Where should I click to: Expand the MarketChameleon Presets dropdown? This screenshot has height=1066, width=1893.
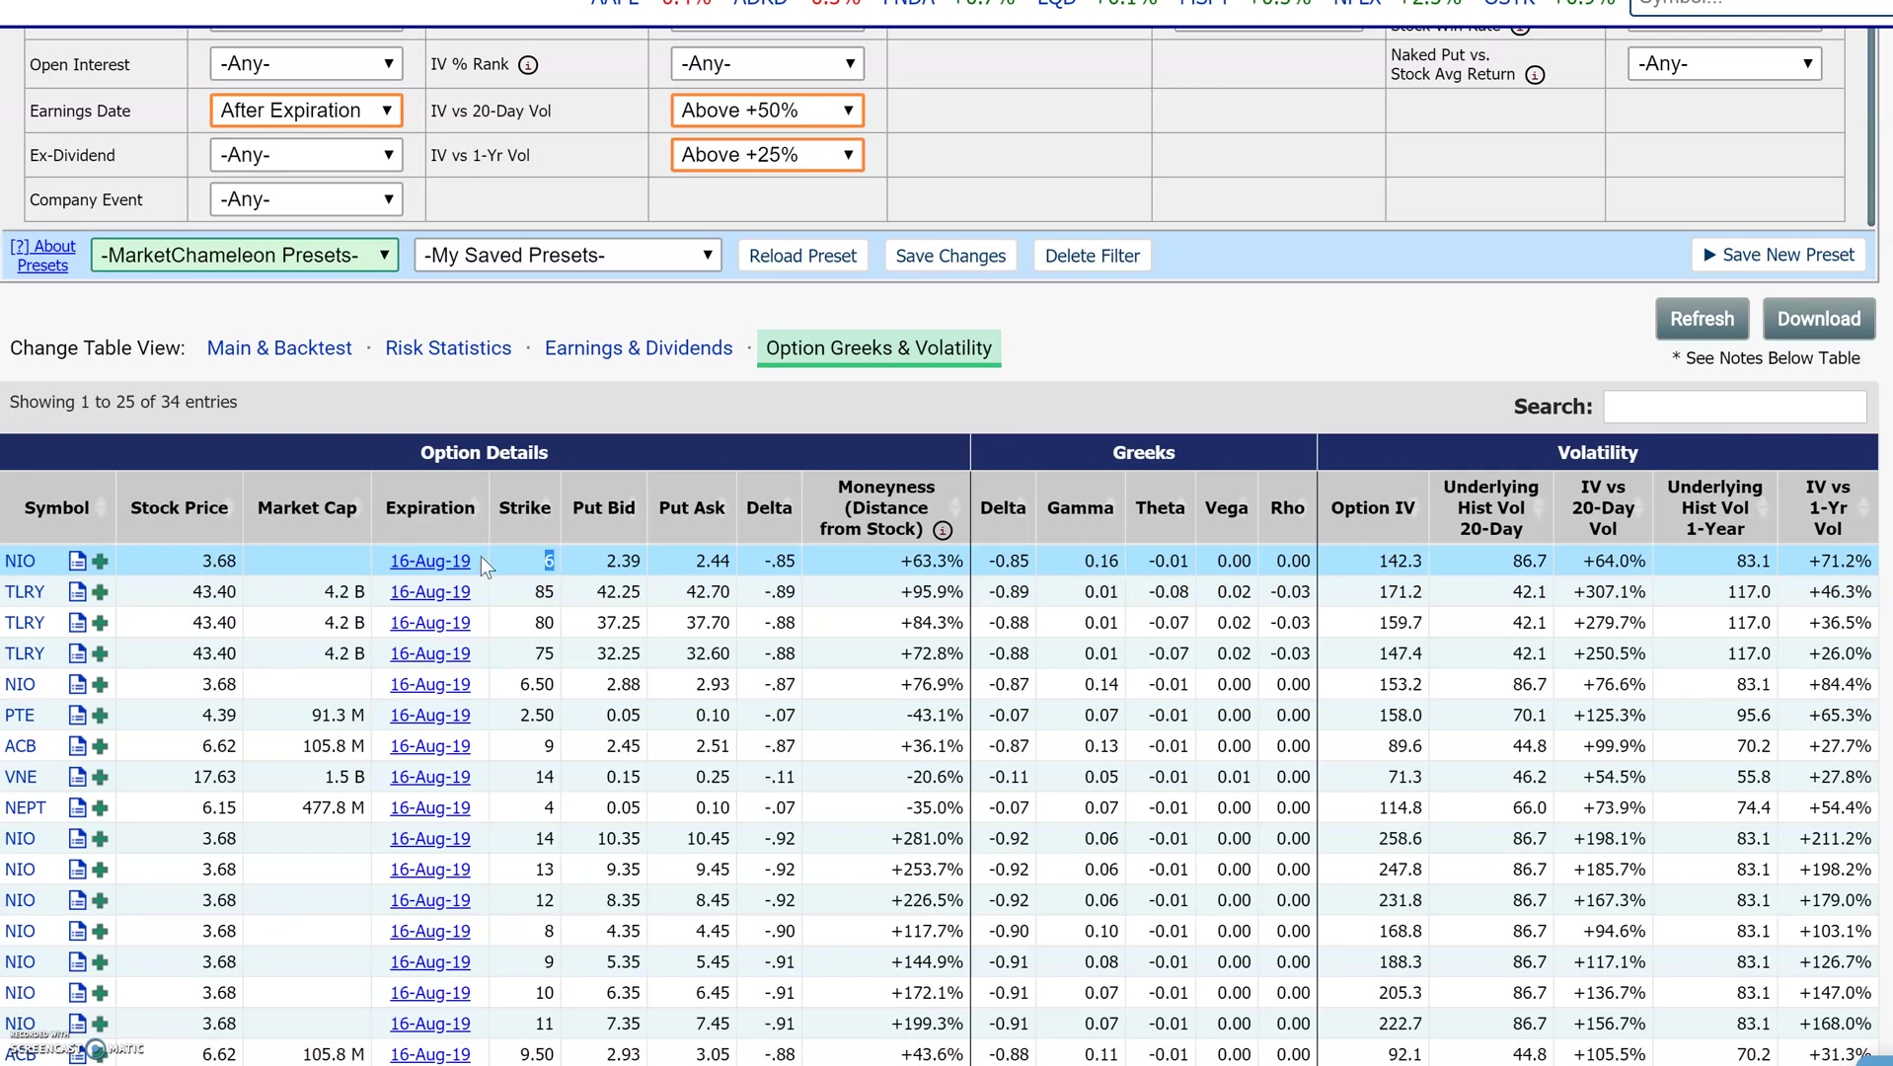[245, 255]
